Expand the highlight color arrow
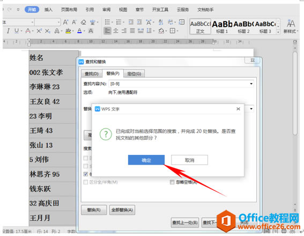Viewport: 304px width, 236px height. point(73,31)
